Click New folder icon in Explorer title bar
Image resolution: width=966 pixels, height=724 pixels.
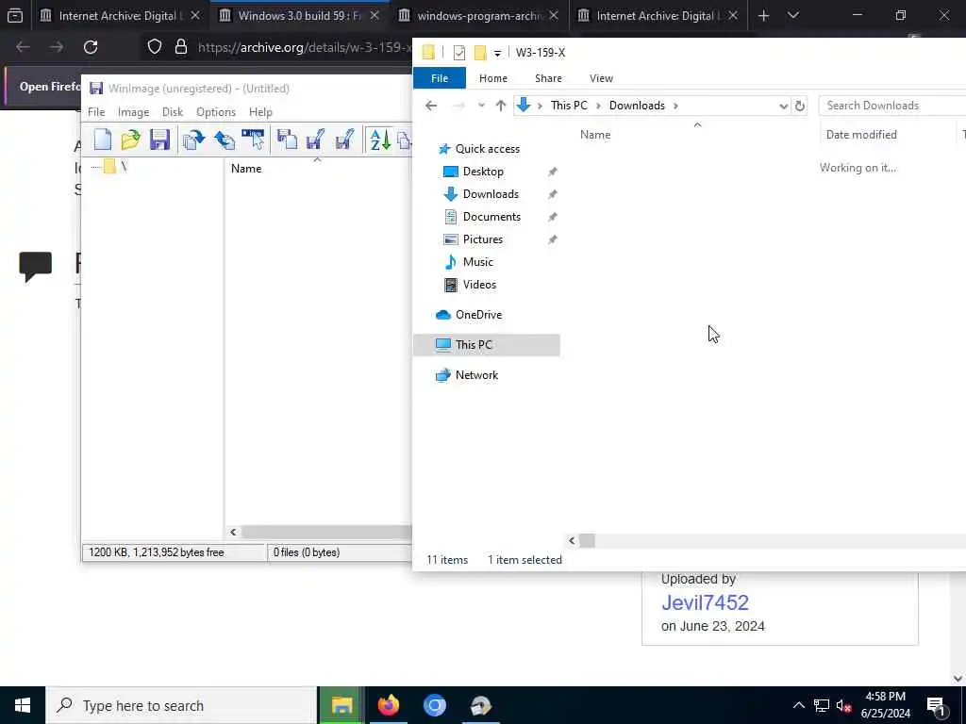[x=480, y=53]
